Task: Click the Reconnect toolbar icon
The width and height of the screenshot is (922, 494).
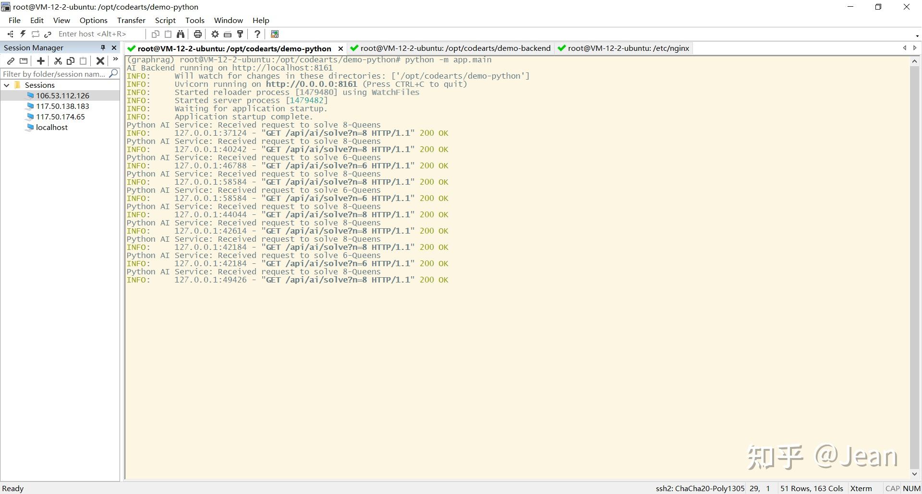Action: click(35, 34)
